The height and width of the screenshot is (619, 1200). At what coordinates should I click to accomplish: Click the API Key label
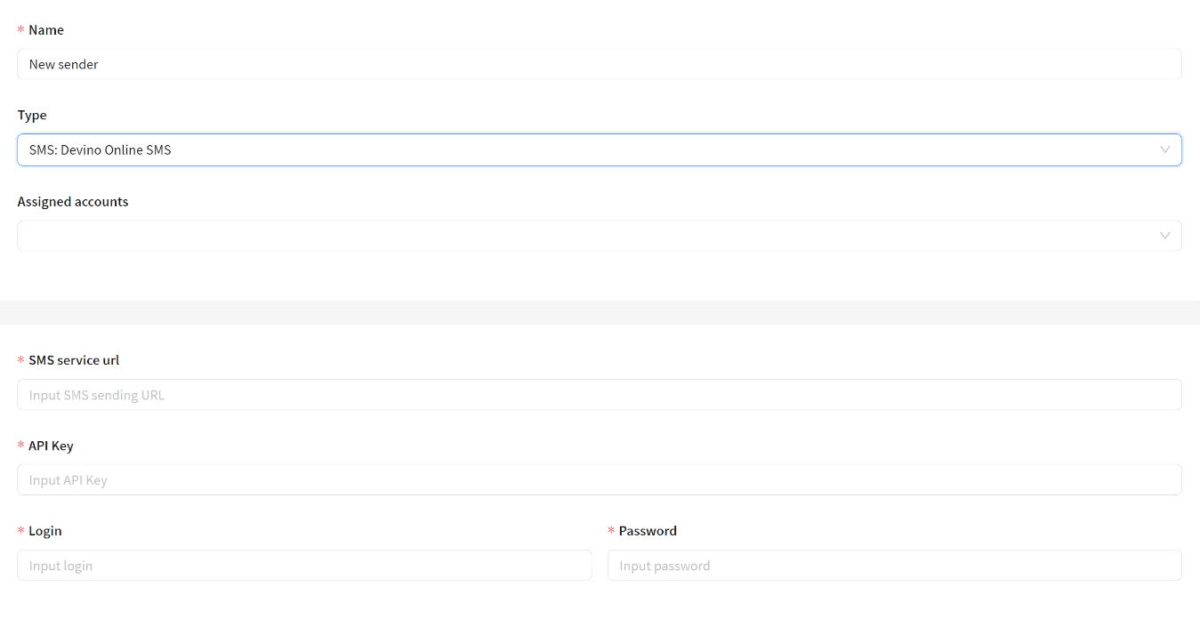coord(51,446)
